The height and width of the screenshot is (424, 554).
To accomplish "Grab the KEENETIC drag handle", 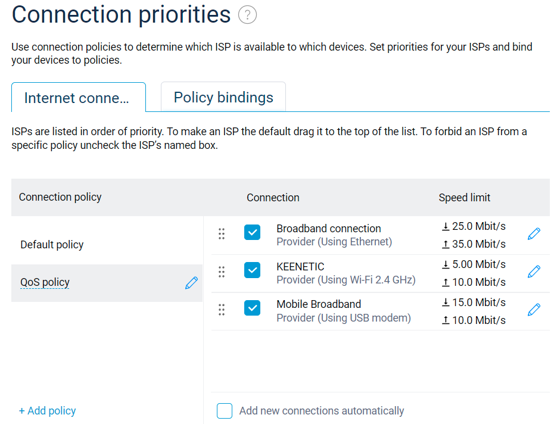I will 222,272.
